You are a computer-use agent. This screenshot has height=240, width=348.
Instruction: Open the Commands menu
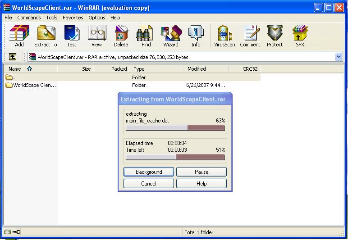29,18
